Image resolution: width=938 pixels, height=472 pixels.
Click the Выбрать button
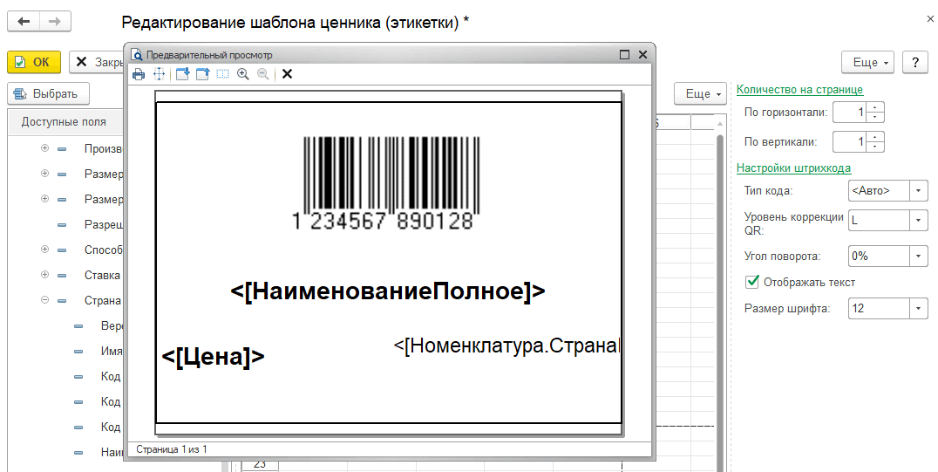[49, 93]
